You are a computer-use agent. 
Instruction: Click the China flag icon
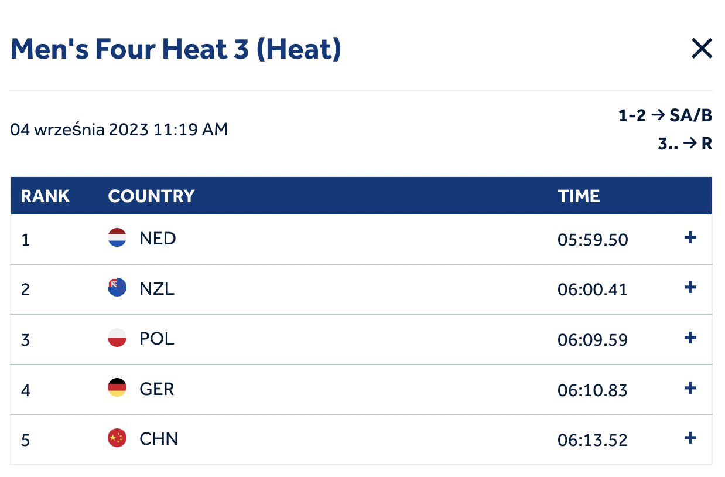coord(117,438)
